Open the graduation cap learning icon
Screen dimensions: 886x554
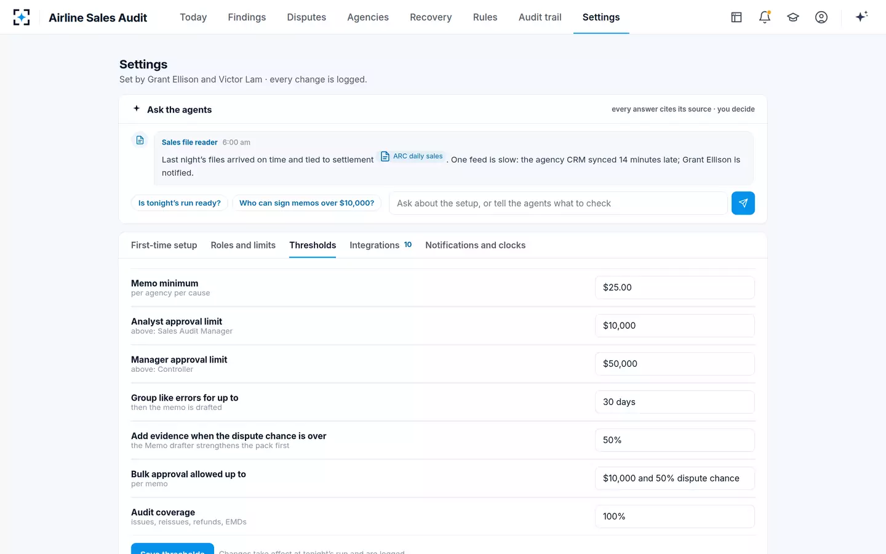click(x=793, y=17)
